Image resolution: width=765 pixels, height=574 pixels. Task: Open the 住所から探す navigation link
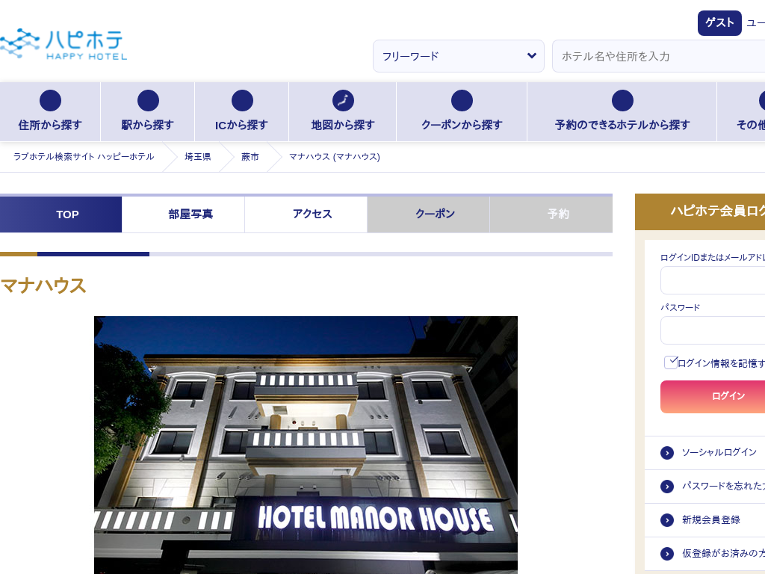click(x=50, y=112)
